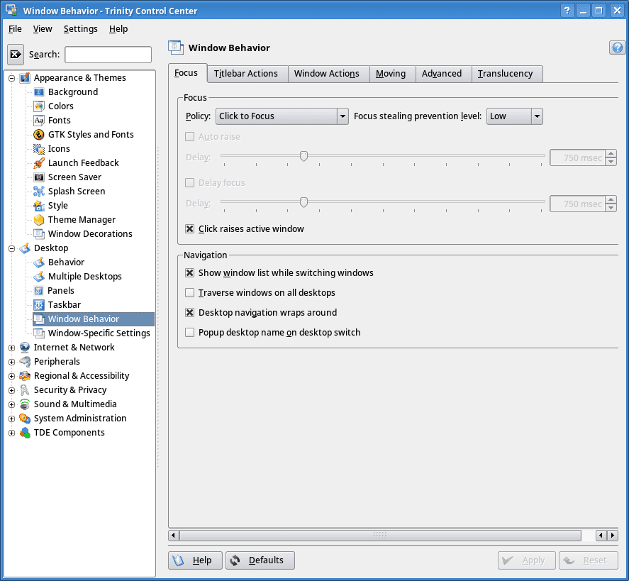Click the Multiple Desktops icon
Image resolution: width=629 pixels, height=581 pixels.
[x=39, y=277]
